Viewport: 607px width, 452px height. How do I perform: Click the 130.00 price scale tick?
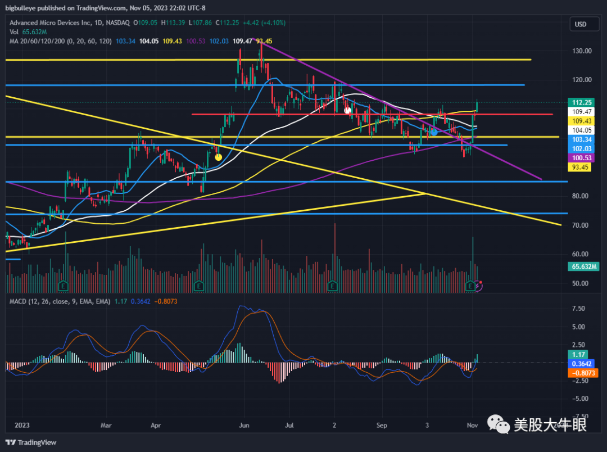pos(582,51)
